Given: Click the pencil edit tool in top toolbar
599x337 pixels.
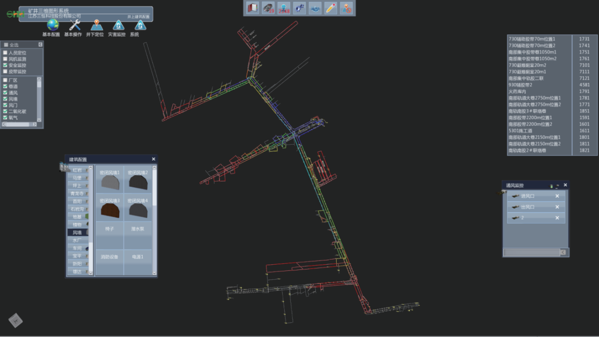Looking at the screenshot, I should click(x=330, y=8).
